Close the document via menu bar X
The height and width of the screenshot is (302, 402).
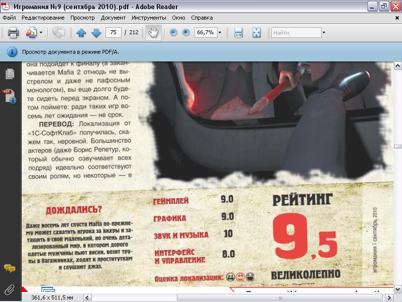tap(397, 18)
